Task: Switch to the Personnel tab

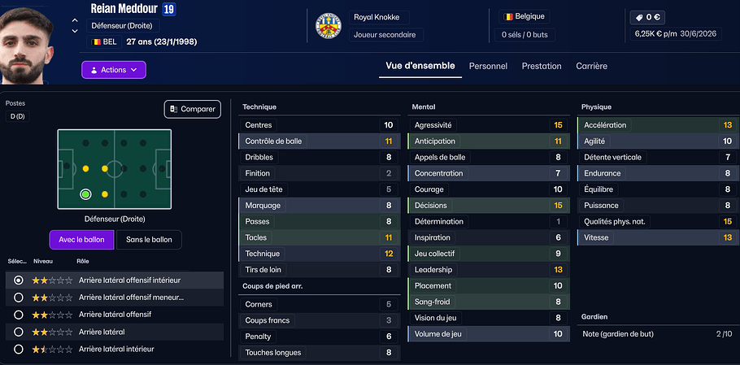Action: click(x=488, y=66)
